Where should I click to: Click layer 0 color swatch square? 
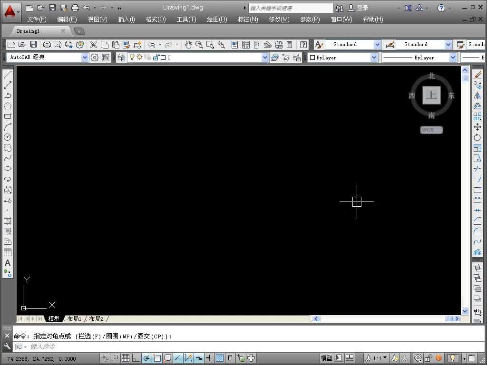[x=163, y=58]
